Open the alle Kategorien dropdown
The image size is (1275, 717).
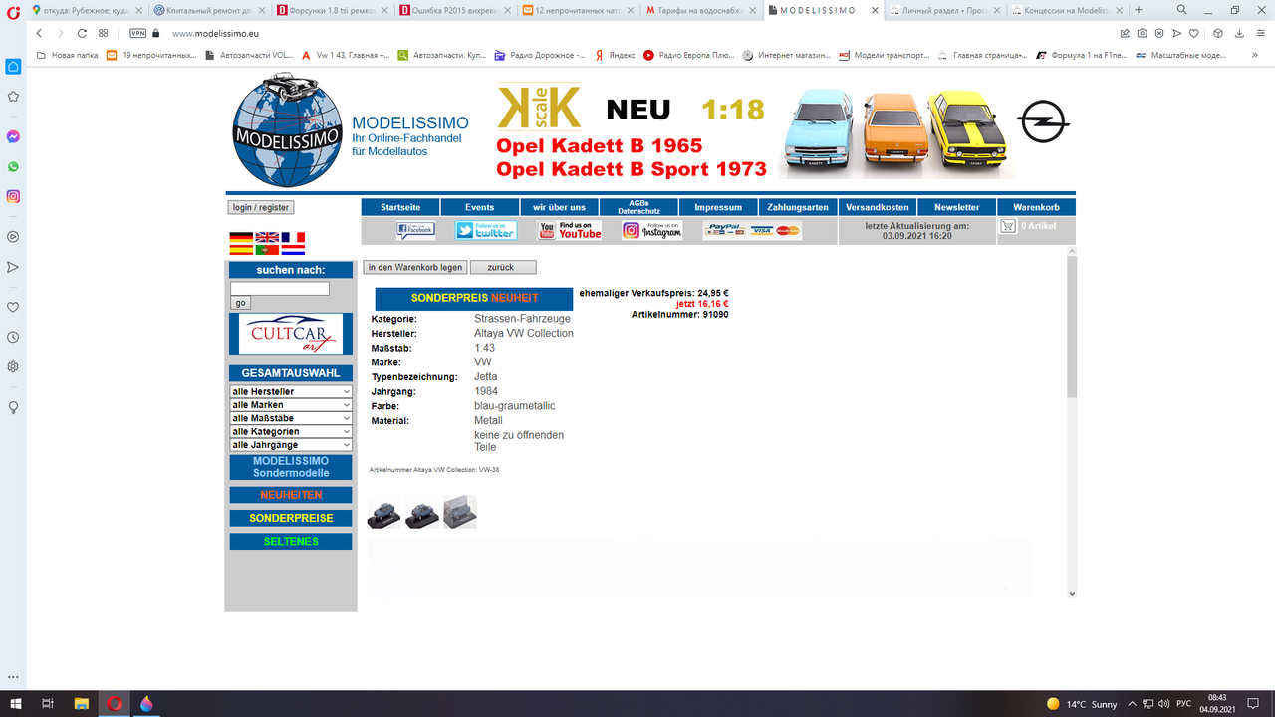291,431
